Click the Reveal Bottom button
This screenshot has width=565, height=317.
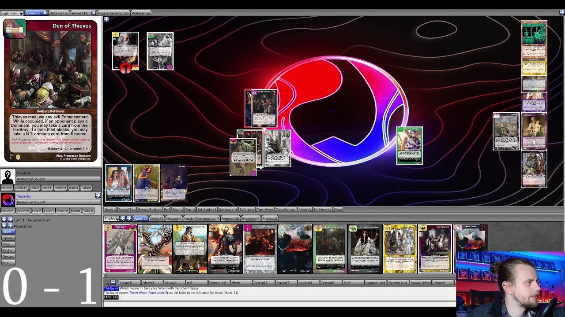coord(150,210)
